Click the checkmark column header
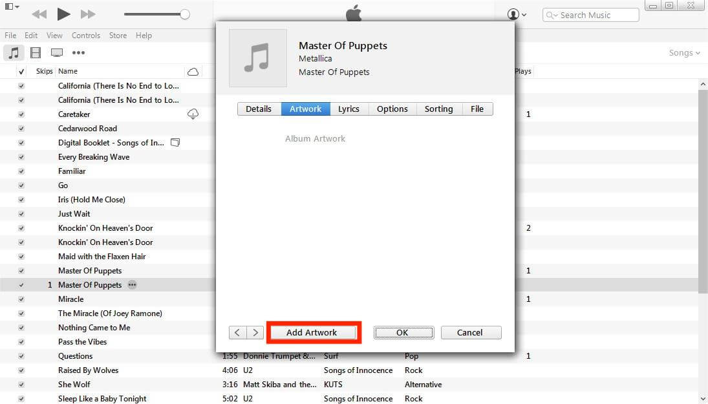This screenshot has height=404, width=708. click(x=21, y=71)
